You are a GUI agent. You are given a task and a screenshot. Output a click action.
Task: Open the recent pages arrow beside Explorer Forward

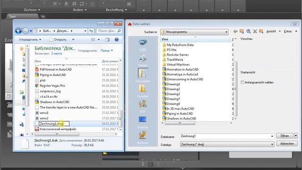pos(31,31)
